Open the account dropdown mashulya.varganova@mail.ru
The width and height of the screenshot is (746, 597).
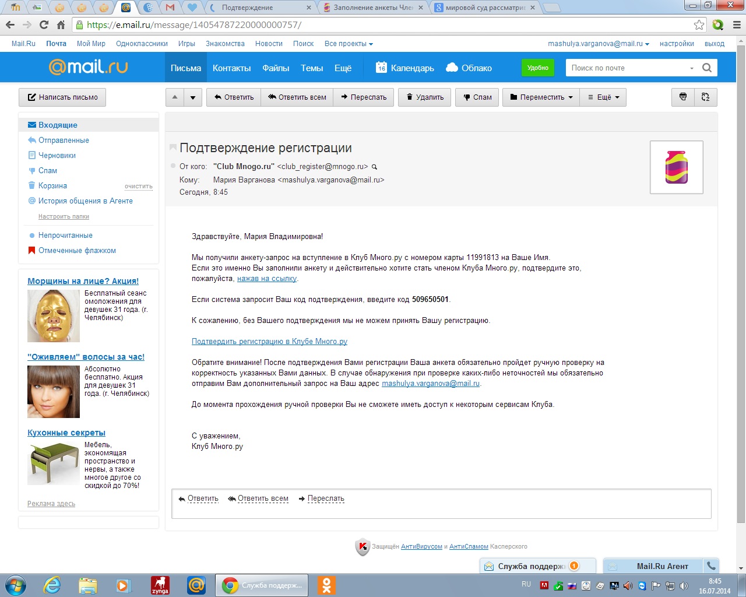(599, 44)
